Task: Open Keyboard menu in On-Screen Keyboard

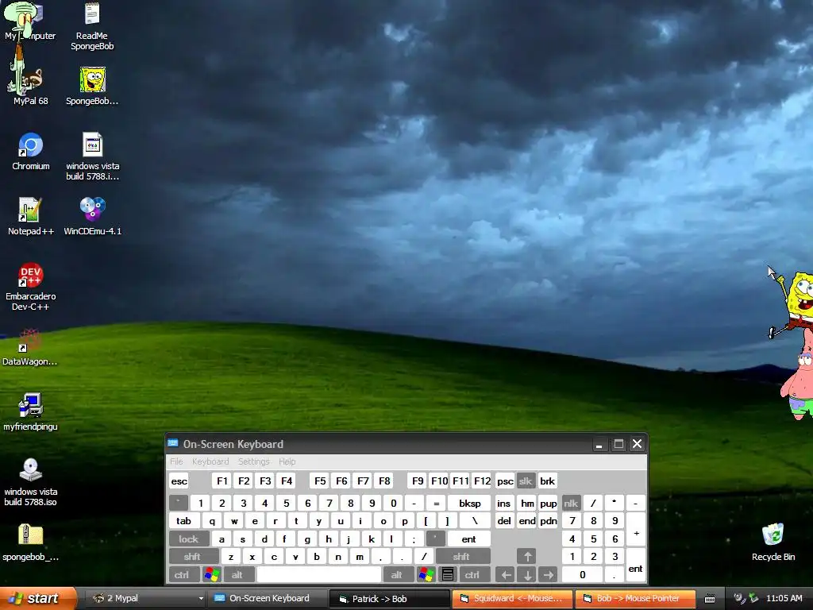Action: point(210,461)
